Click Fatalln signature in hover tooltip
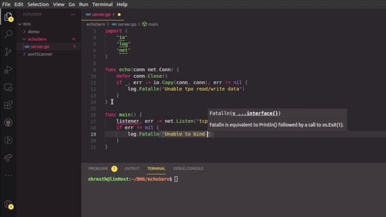The height and width of the screenshot is (217, 386). click(x=245, y=113)
